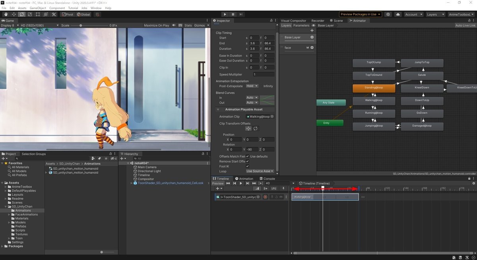Open Display 8 dropdown in Game view
The width and height of the screenshot is (477, 260).
(x=10, y=25)
